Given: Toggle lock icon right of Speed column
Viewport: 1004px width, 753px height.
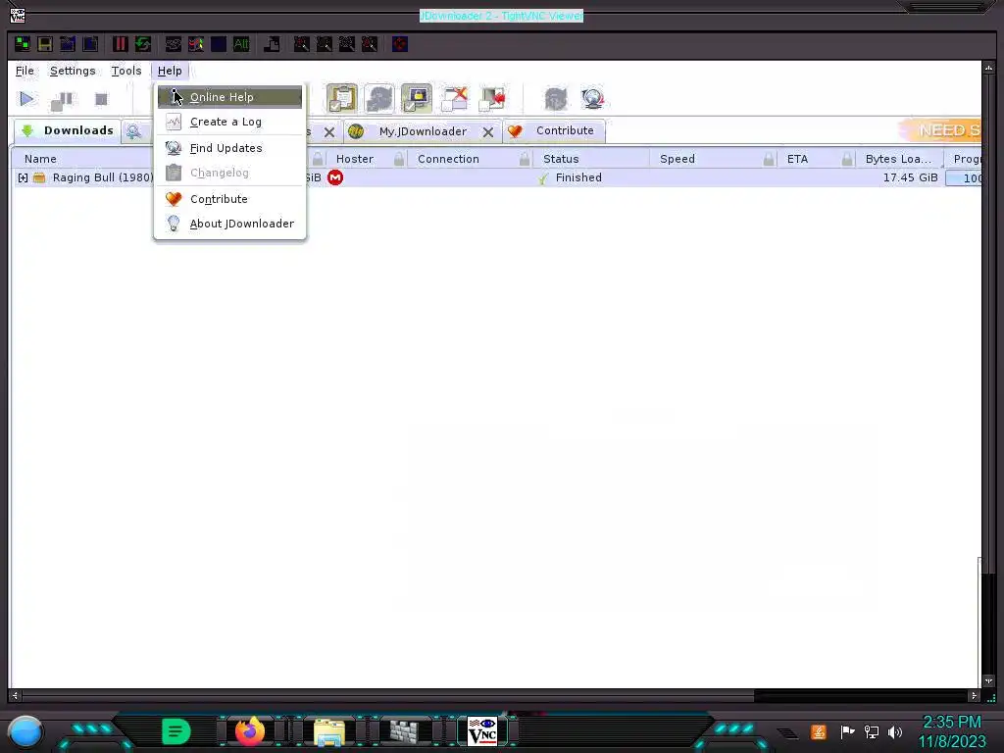Looking at the screenshot, I should click(769, 159).
